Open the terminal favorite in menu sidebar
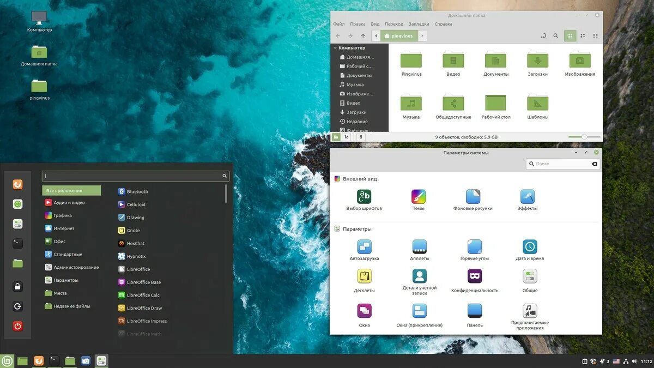Viewport: 654px width, 368px height. click(x=17, y=243)
